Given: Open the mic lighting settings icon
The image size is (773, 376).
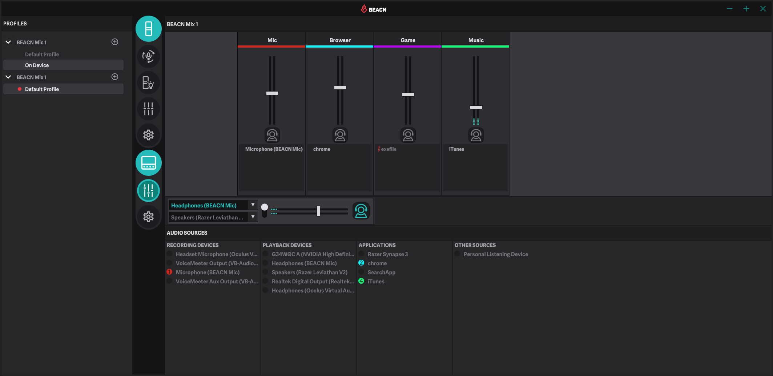Looking at the screenshot, I should click(x=148, y=83).
